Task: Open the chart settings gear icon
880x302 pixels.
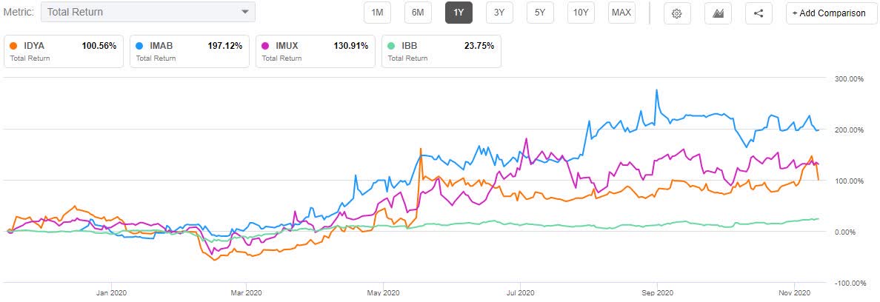Action: pyautogui.click(x=676, y=13)
